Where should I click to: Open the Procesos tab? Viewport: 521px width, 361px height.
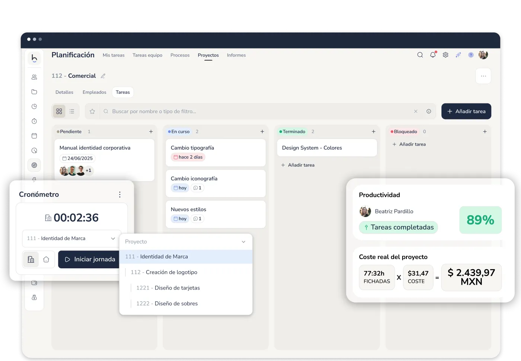click(180, 55)
